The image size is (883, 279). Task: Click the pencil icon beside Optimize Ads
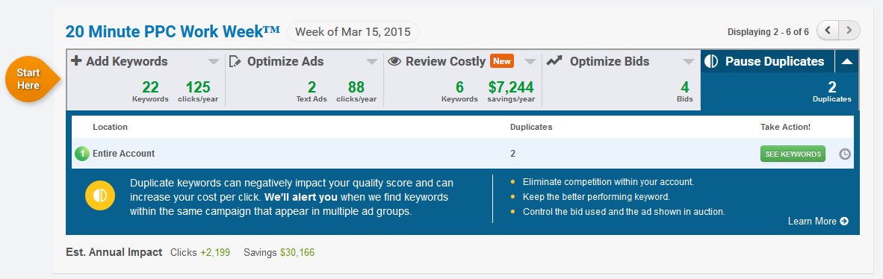[x=235, y=61]
